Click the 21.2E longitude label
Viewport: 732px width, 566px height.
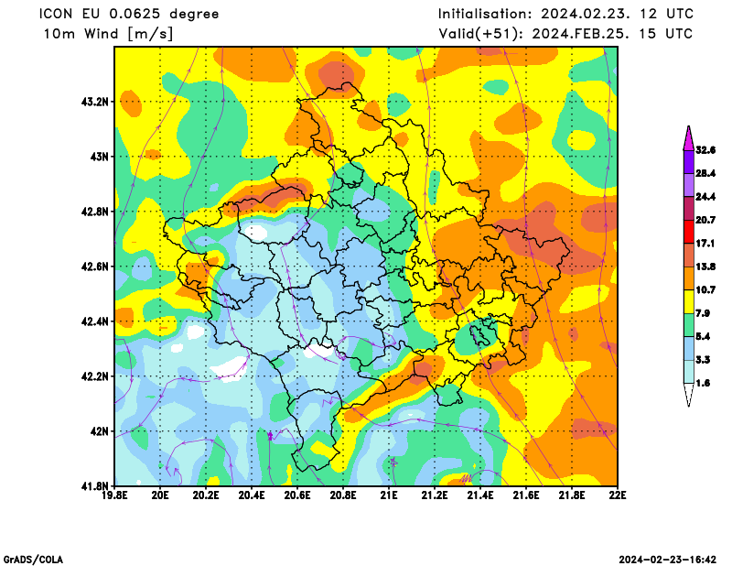[x=435, y=495]
